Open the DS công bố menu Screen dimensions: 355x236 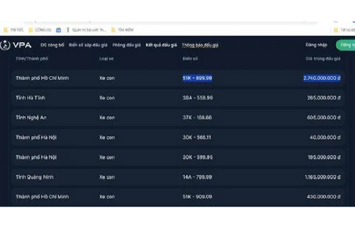click(53, 45)
